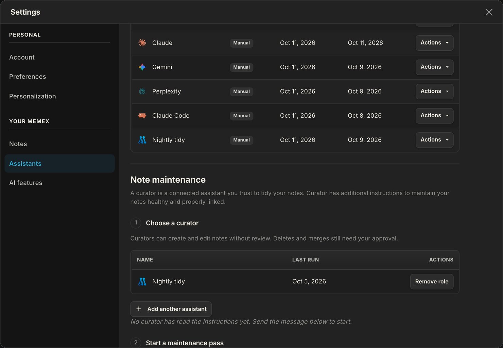Click Add another assistant button
503x348 pixels.
coord(171,309)
